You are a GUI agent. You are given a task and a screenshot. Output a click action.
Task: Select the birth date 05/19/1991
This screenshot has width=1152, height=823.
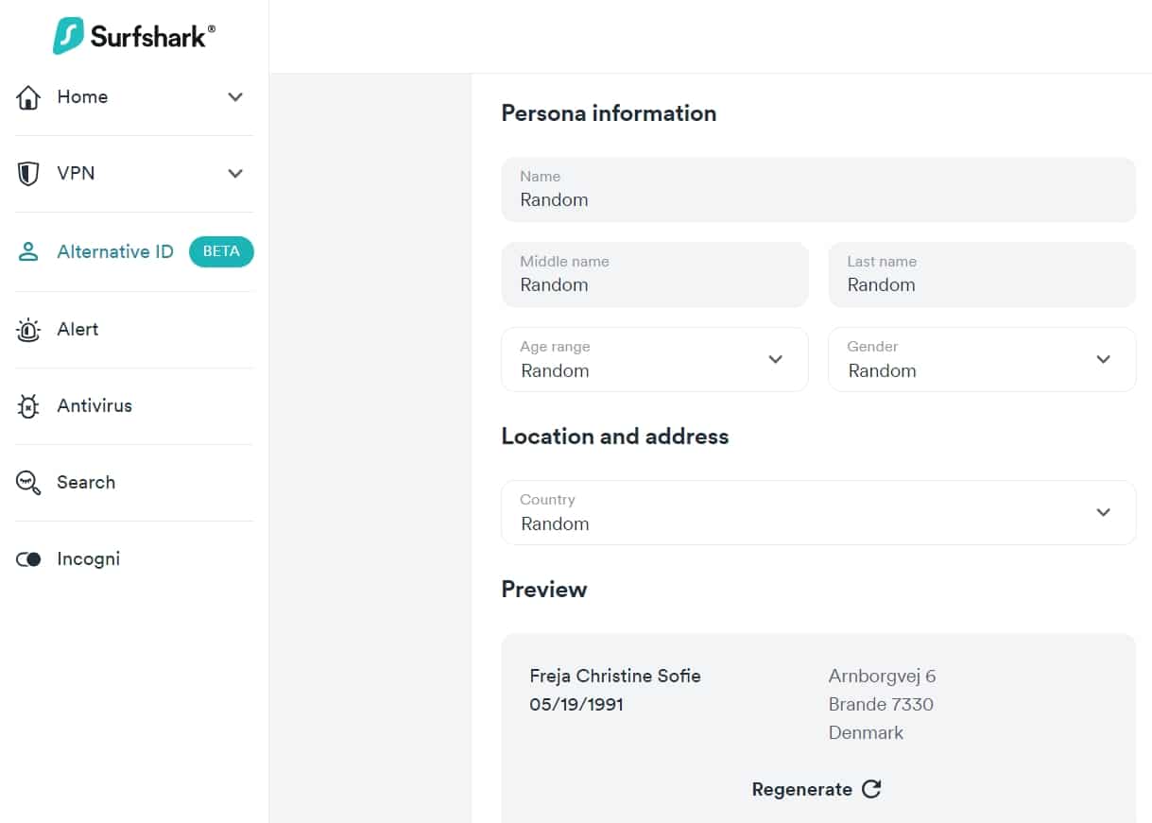click(x=576, y=704)
